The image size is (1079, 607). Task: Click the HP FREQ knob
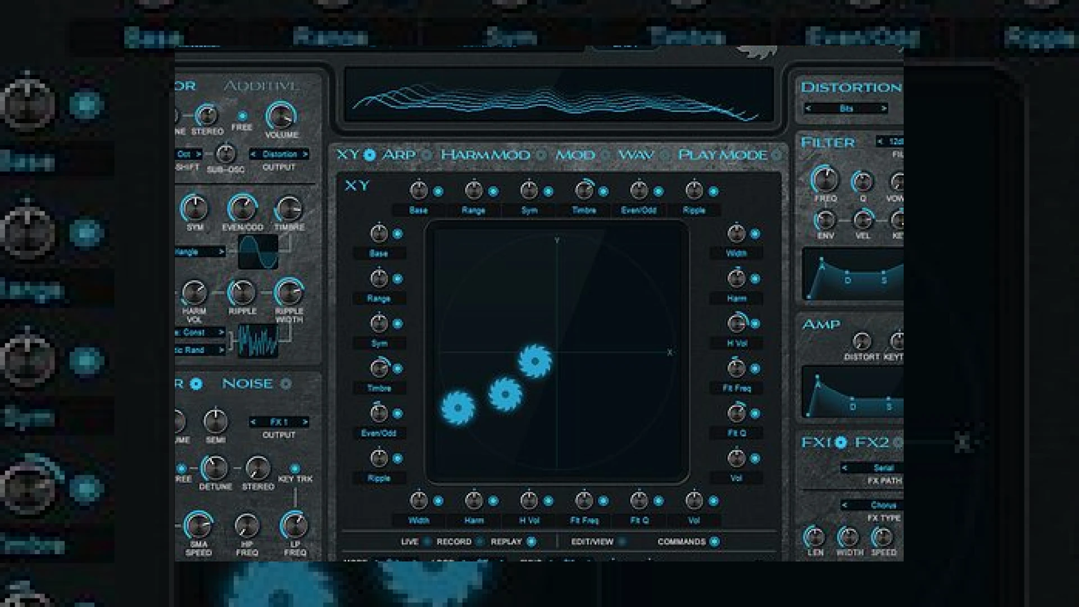(x=247, y=526)
